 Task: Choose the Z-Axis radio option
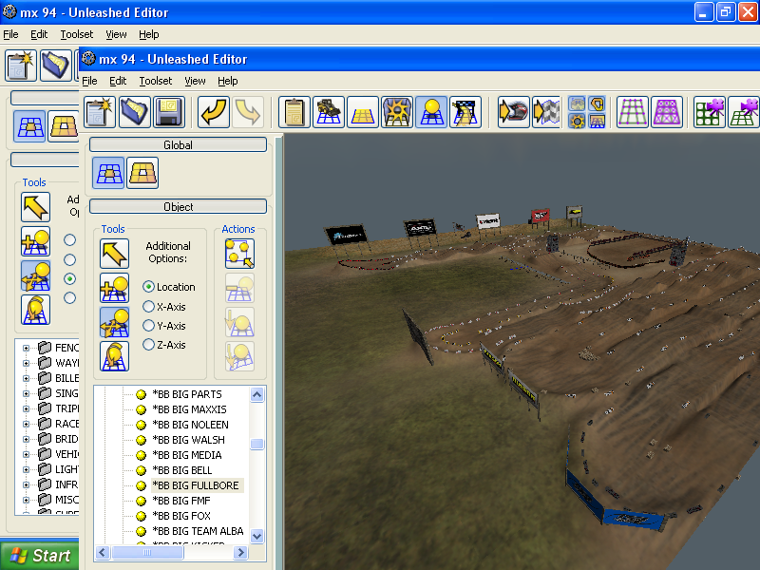[149, 345]
